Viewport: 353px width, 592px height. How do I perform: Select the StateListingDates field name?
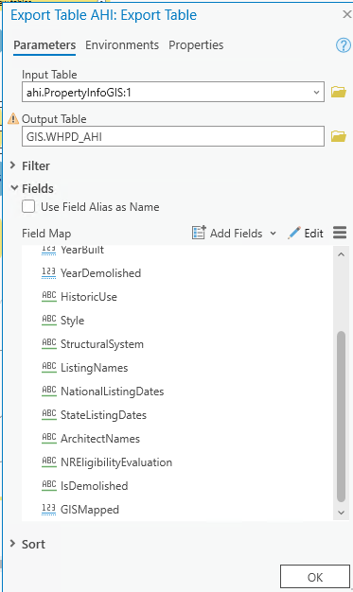point(103,415)
